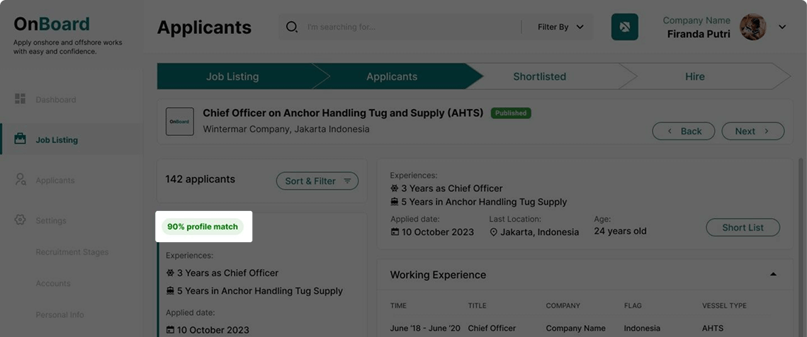
Task: Open the Dashboard grid icon
Action: pyautogui.click(x=20, y=99)
